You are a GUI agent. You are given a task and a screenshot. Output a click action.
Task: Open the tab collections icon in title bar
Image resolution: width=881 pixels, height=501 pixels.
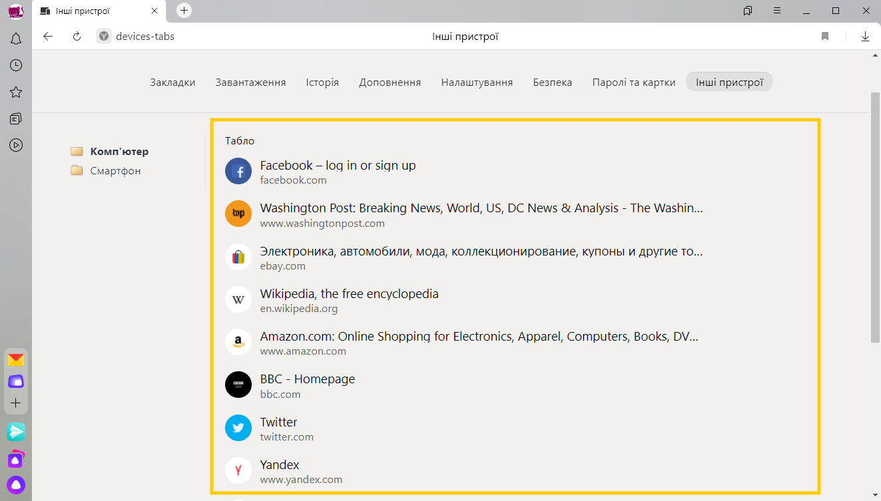748,11
